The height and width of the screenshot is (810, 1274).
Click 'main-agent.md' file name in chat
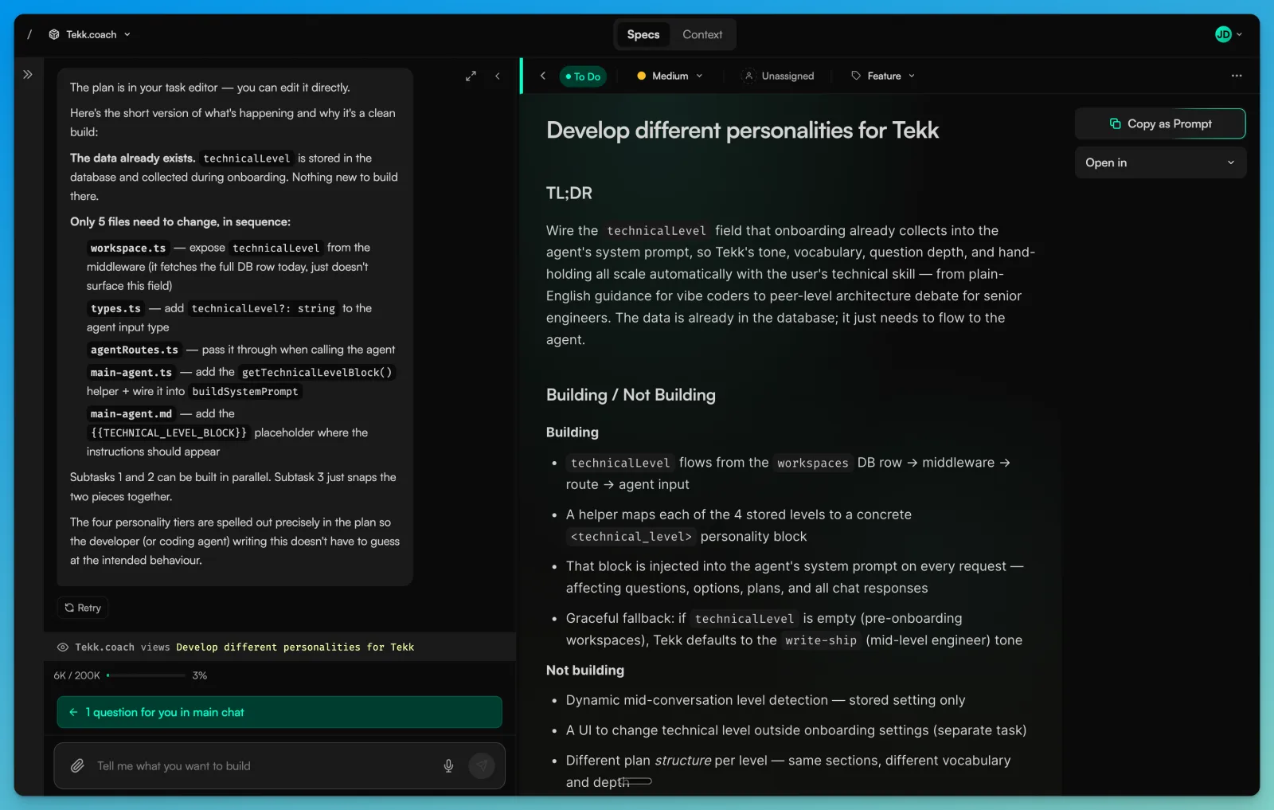tap(131, 413)
